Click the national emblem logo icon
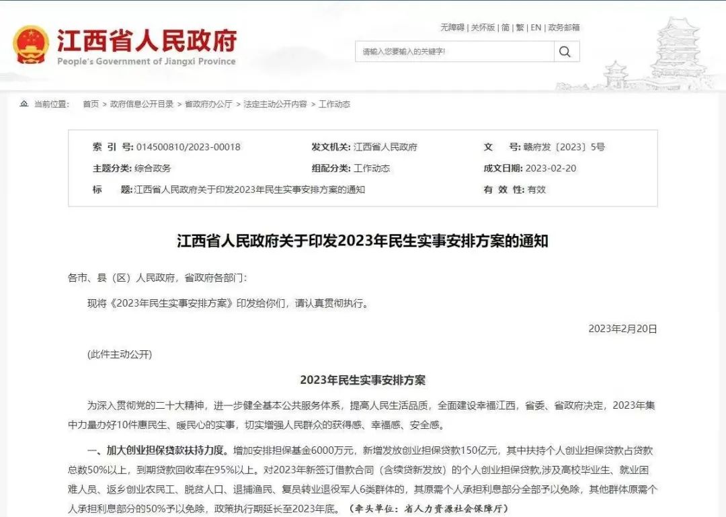726x517 pixels. click(x=30, y=46)
